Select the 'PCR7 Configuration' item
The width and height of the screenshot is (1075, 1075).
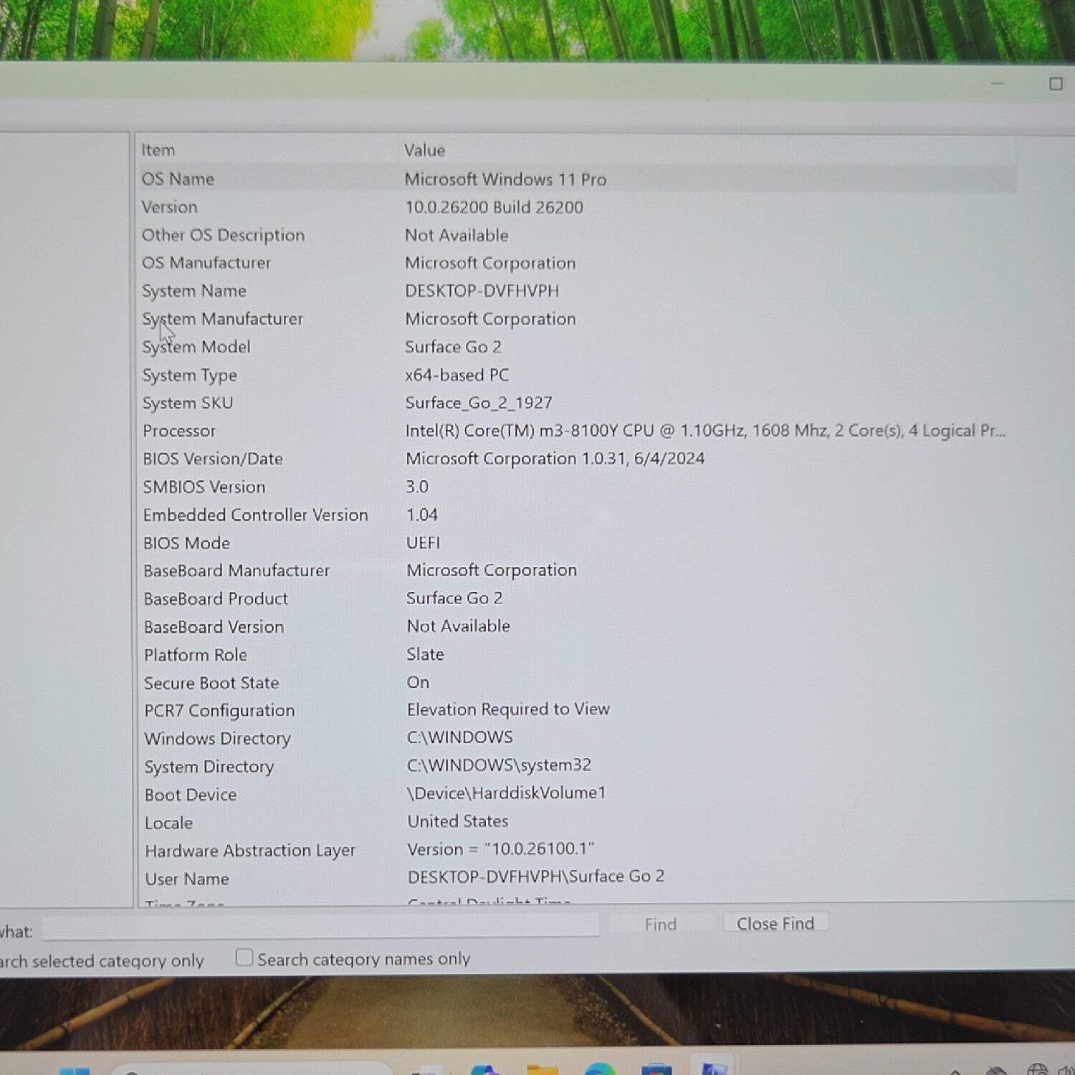click(219, 711)
